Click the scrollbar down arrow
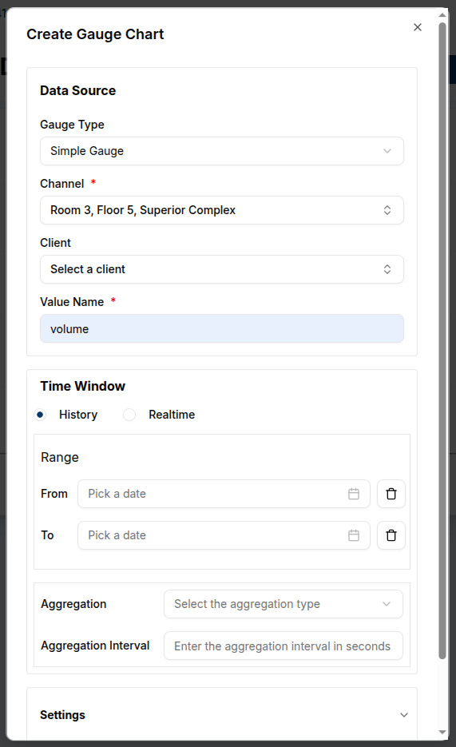The height and width of the screenshot is (747, 456). coord(442,733)
